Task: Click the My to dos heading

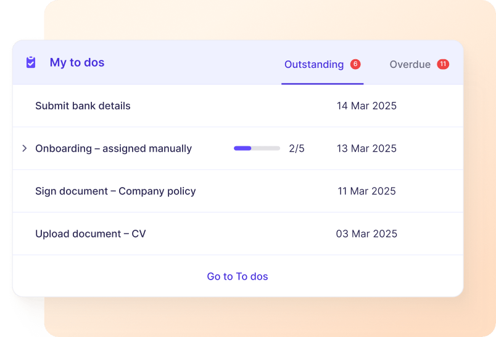Action: pyautogui.click(x=77, y=62)
